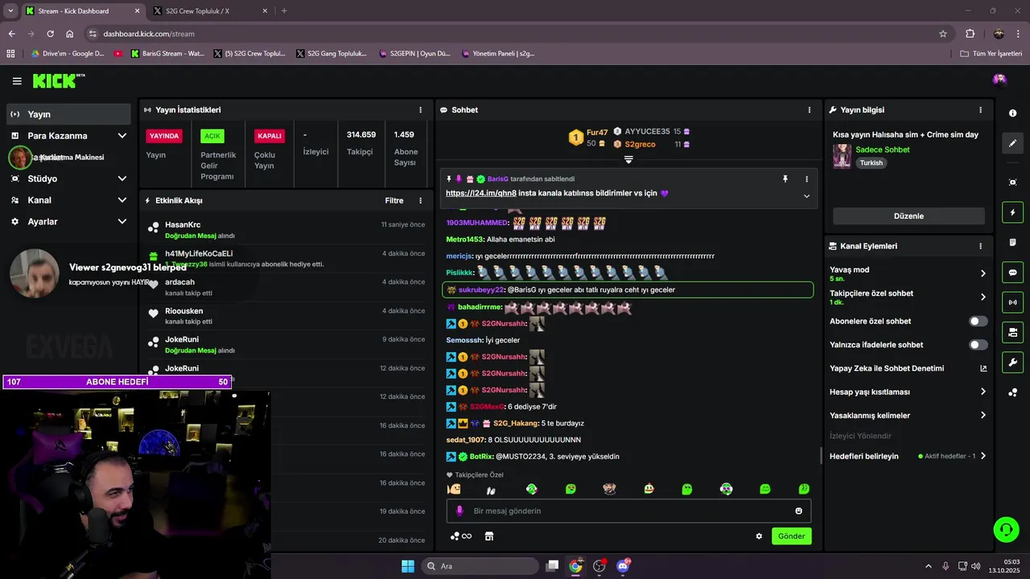Open Sohbet panel three-dot menu
This screenshot has height=579, width=1030.
click(810, 110)
